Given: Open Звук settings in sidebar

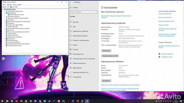Looking at the screenshot, I should click(74, 27).
